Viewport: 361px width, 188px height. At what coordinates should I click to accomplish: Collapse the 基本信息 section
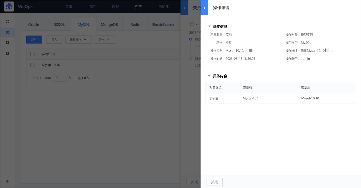tap(209, 26)
